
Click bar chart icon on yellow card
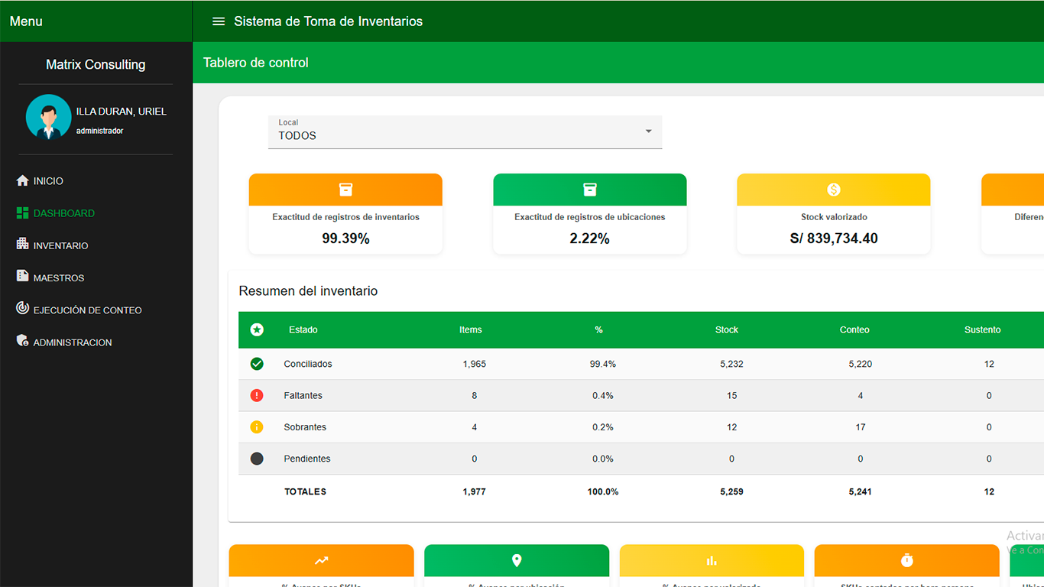tap(712, 560)
